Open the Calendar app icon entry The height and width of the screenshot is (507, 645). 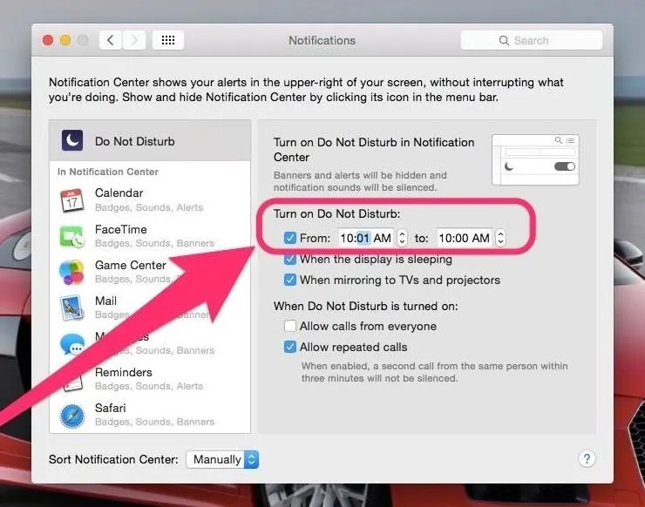(x=72, y=200)
